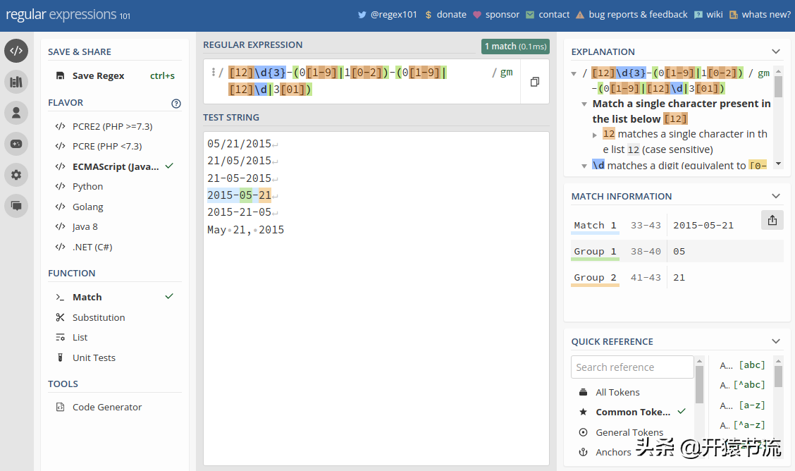Open the regex editor sidebar icon

pyautogui.click(x=16, y=51)
